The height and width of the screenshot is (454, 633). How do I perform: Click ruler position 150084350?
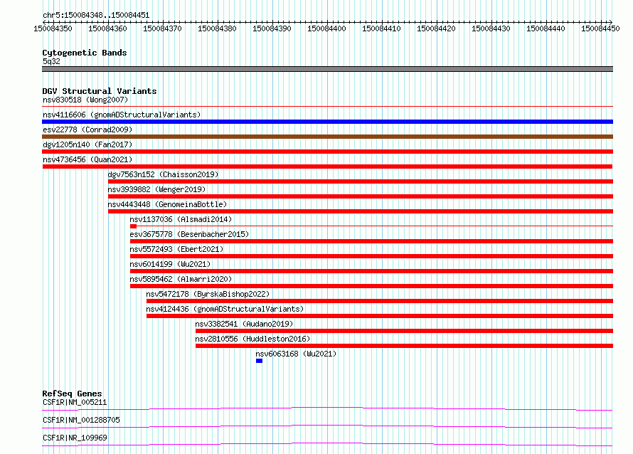click(x=53, y=28)
